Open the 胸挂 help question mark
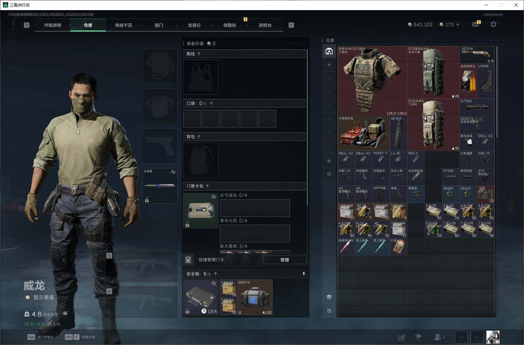 199,54
